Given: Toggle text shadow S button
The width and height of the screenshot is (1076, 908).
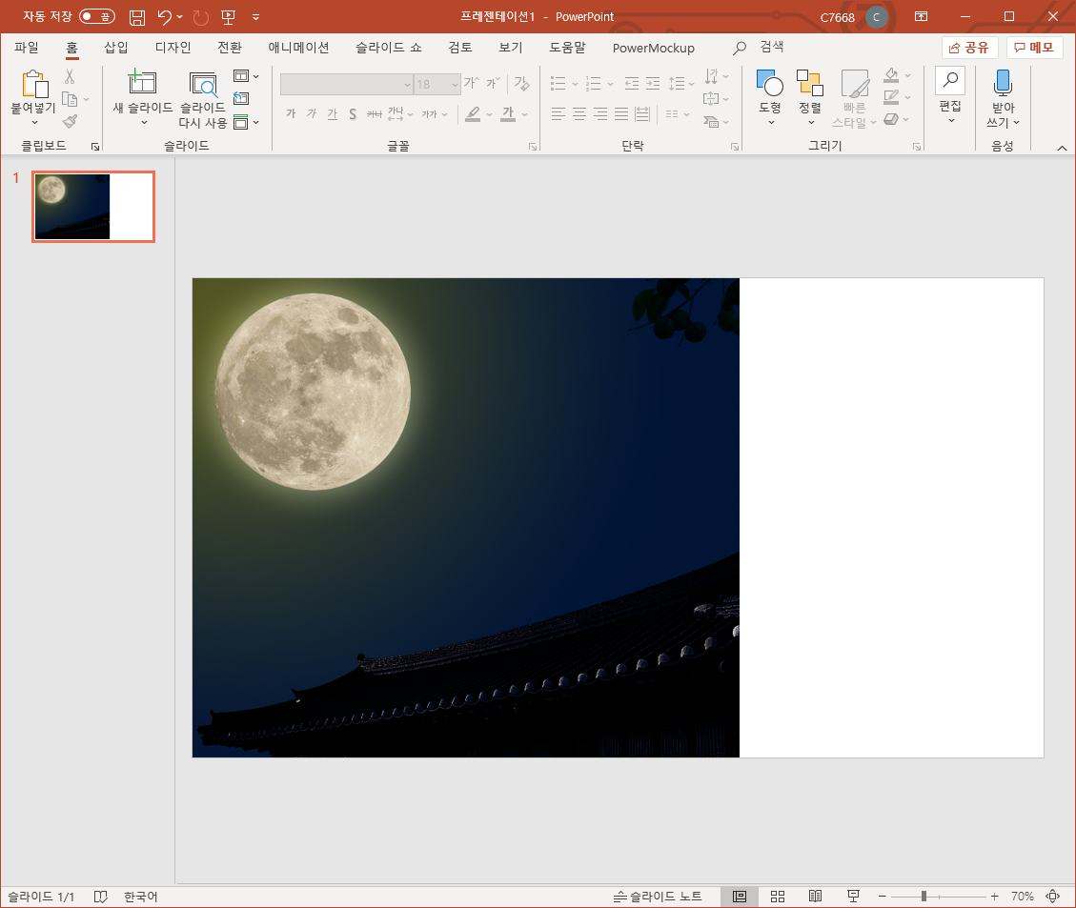Looking at the screenshot, I should point(353,113).
